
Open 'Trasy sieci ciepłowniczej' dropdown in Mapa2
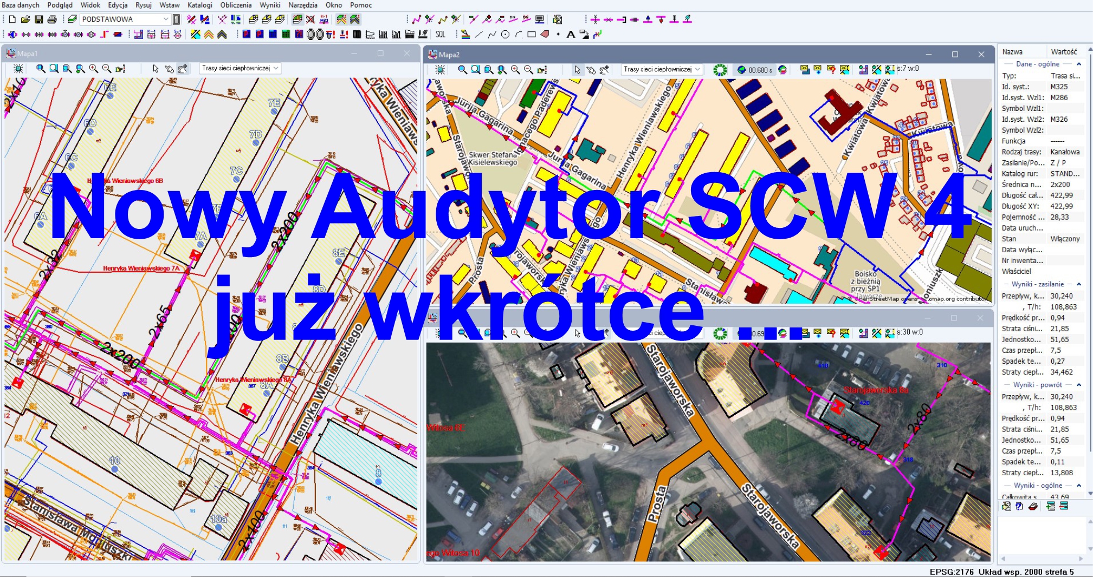point(698,70)
